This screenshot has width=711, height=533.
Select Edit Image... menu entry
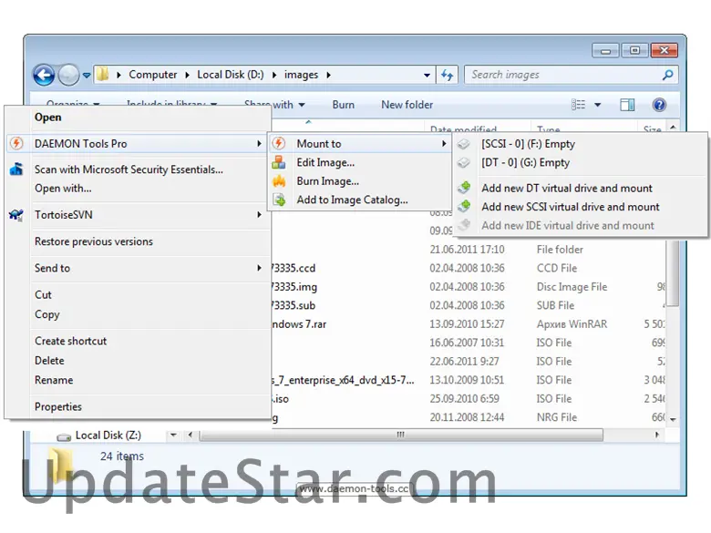click(325, 162)
